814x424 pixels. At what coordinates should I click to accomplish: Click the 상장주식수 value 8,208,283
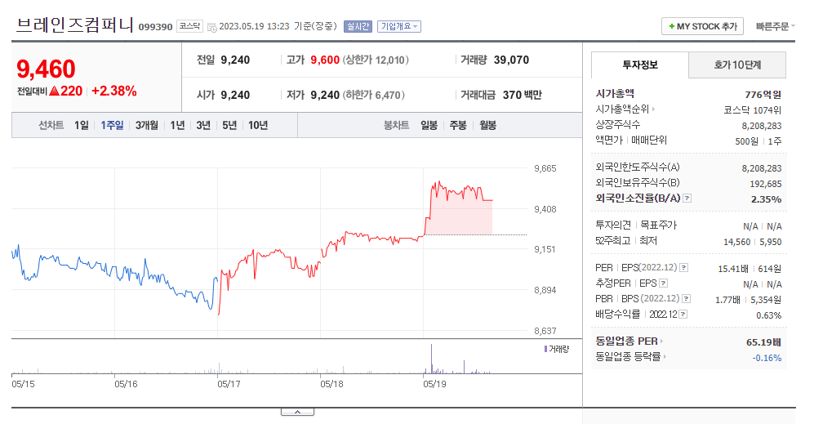tap(762, 126)
